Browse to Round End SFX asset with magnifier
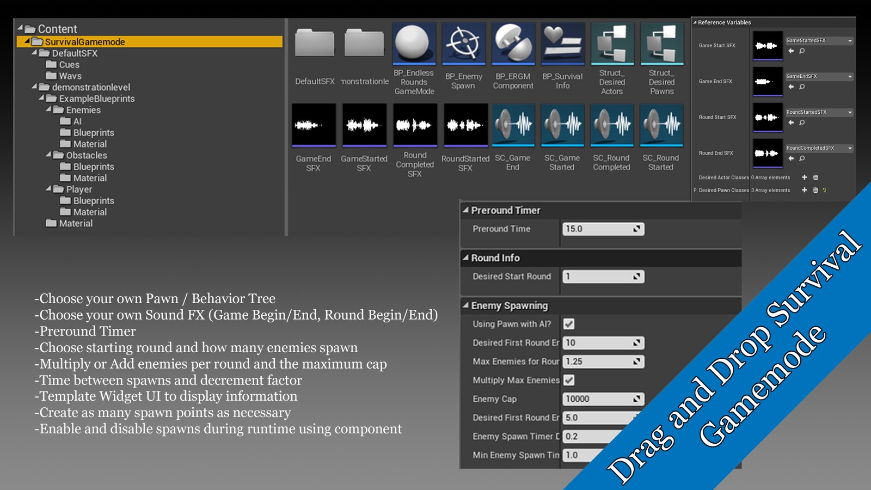871x490 pixels. [802, 158]
